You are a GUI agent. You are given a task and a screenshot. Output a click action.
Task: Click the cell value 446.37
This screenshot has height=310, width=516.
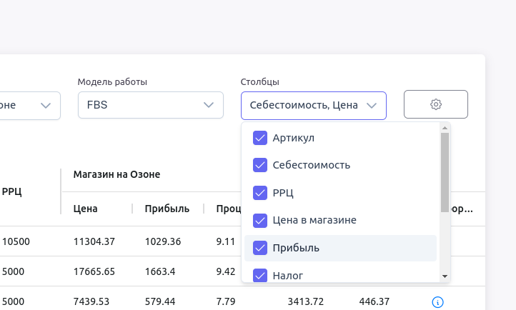pyautogui.click(x=374, y=301)
